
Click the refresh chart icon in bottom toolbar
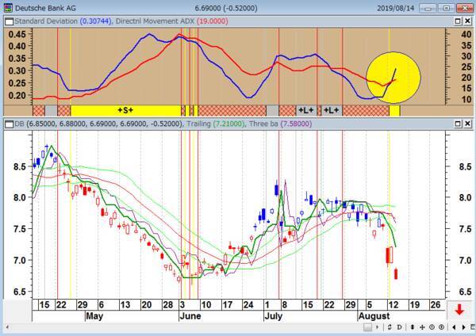[390, 327]
